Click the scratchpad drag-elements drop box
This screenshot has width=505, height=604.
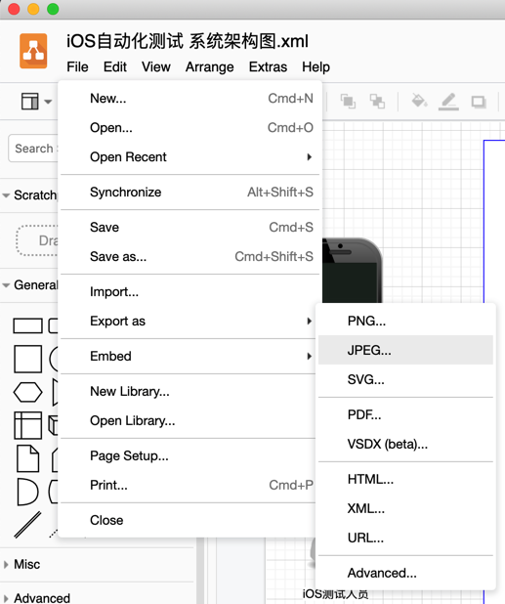(37, 240)
